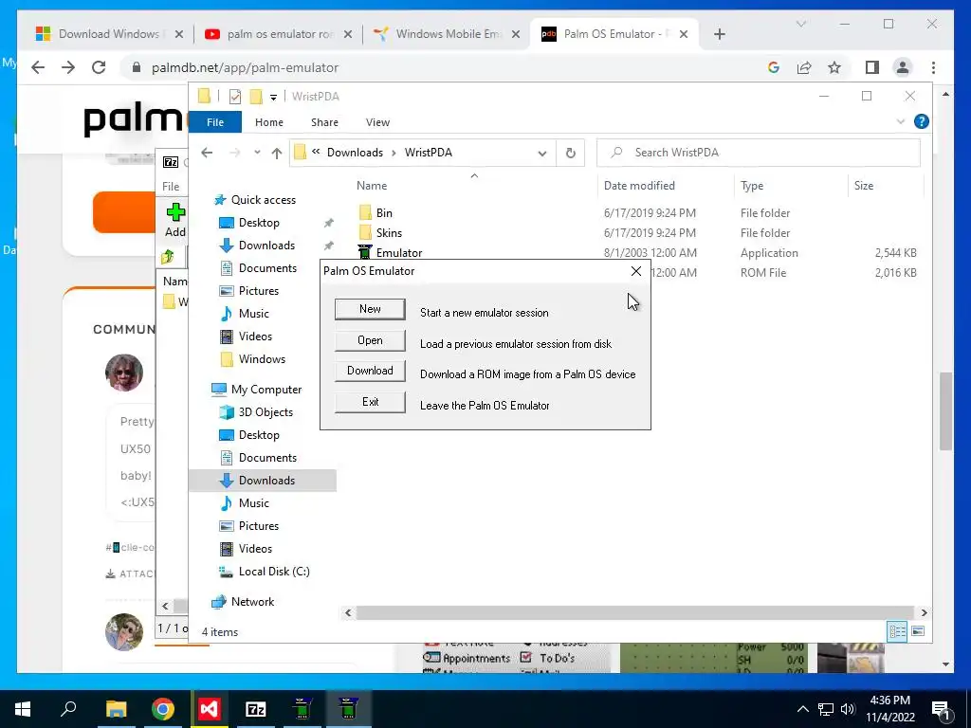Click the Chrome address bar URL

click(246, 67)
